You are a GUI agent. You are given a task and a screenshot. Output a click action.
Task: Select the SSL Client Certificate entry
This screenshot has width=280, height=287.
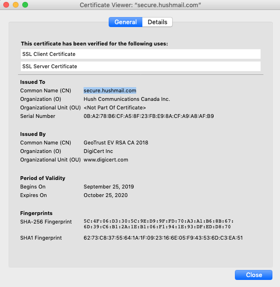pyautogui.click(x=140, y=54)
